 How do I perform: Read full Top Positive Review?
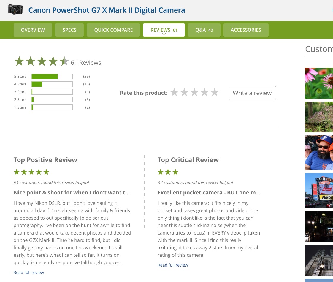pyautogui.click(x=29, y=273)
